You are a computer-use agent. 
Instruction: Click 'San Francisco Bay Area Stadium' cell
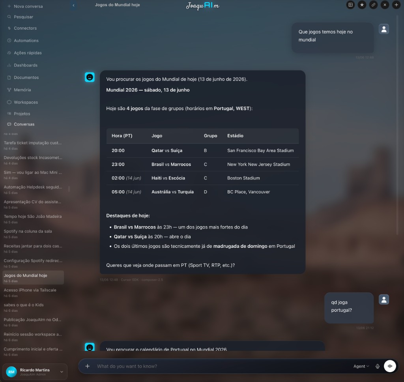[260, 150]
